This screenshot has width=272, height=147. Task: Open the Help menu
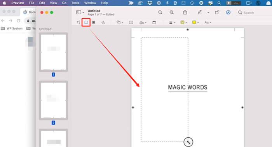[x=105, y=3]
